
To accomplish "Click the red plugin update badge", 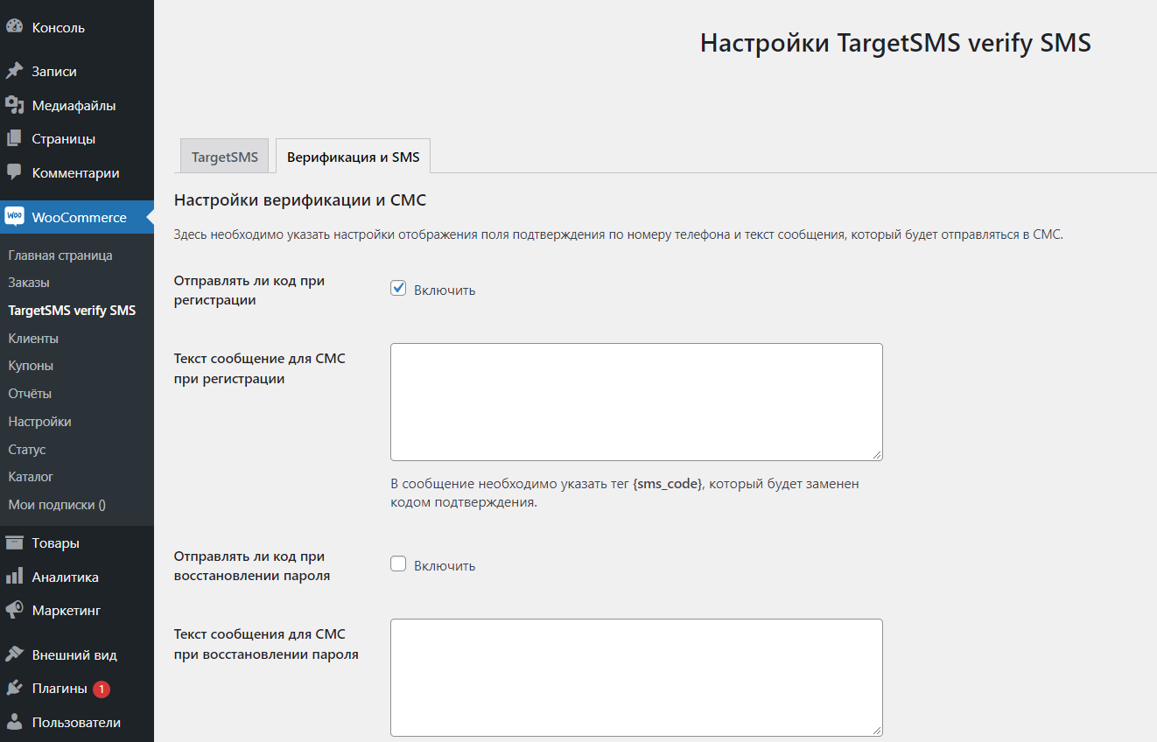I will pos(102,689).
